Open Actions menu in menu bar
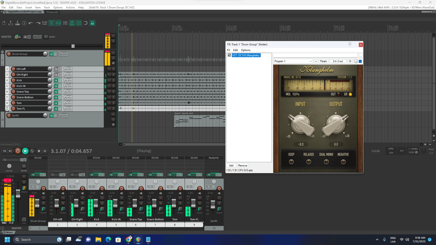The image size is (436, 245). coord(70,7)
